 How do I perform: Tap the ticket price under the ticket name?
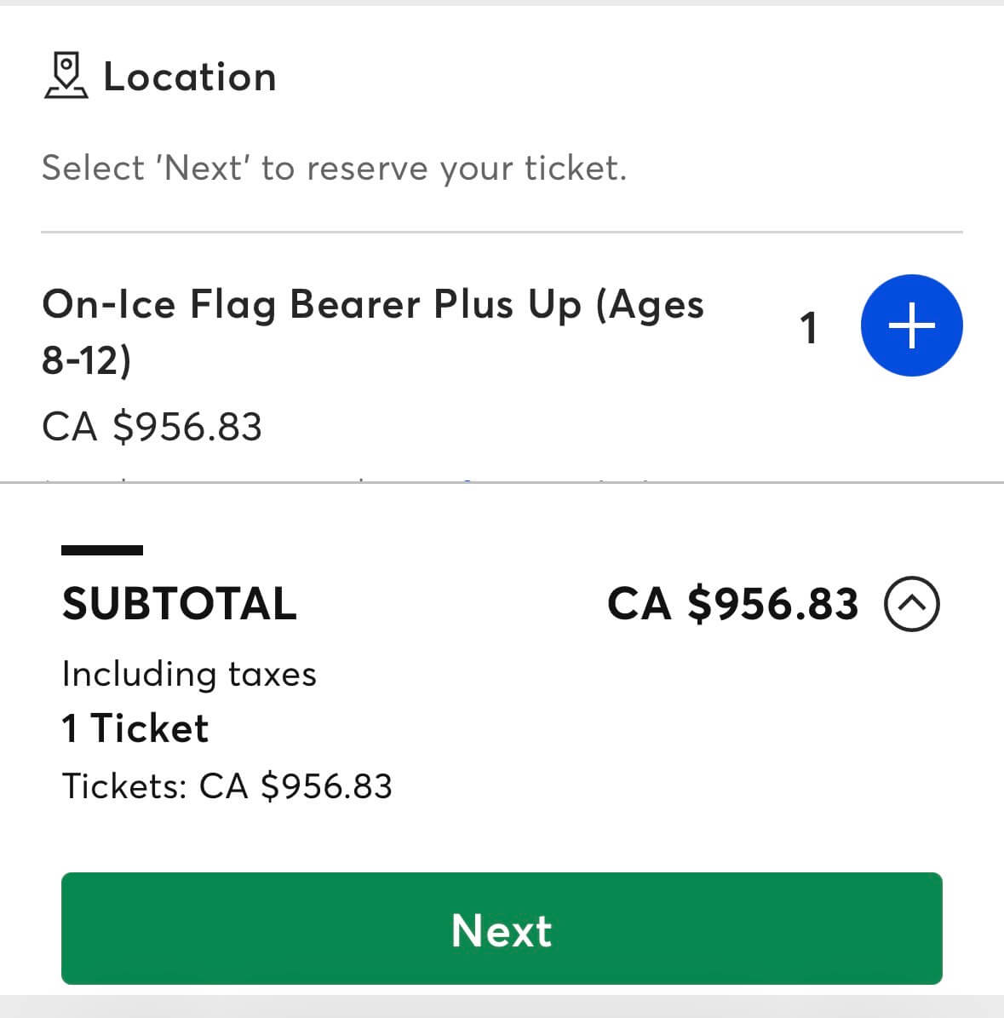click(x=152, y=426)
